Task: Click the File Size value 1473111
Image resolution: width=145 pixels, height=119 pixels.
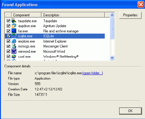Action: (41, 95)
